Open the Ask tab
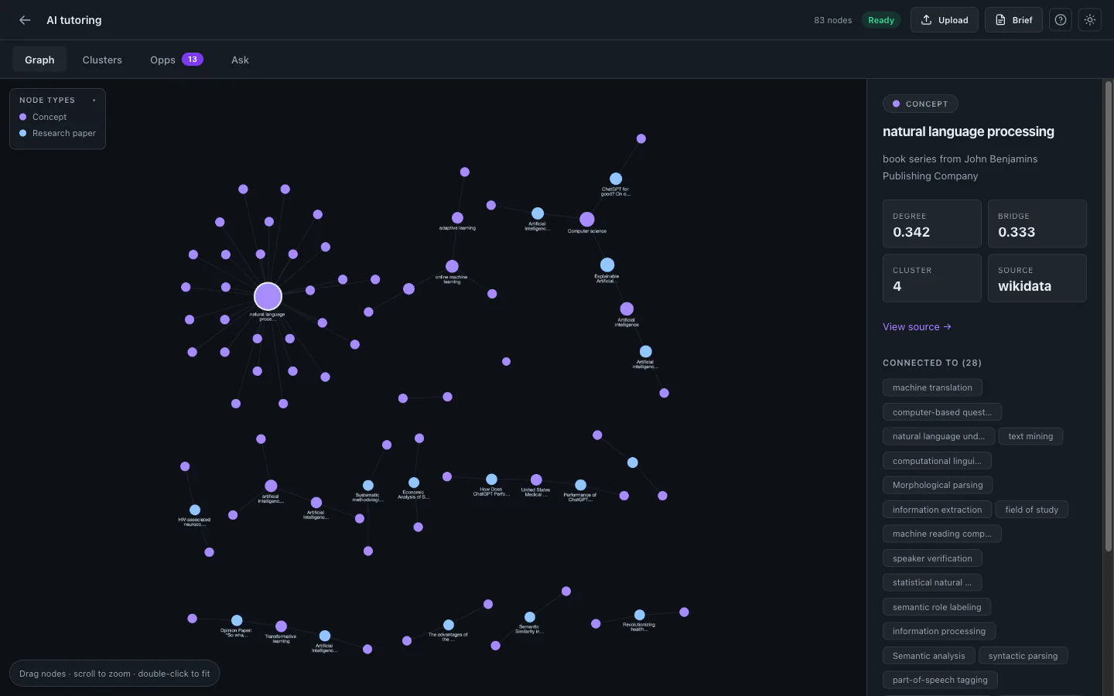1114x696 pixels. coord(240,60)
